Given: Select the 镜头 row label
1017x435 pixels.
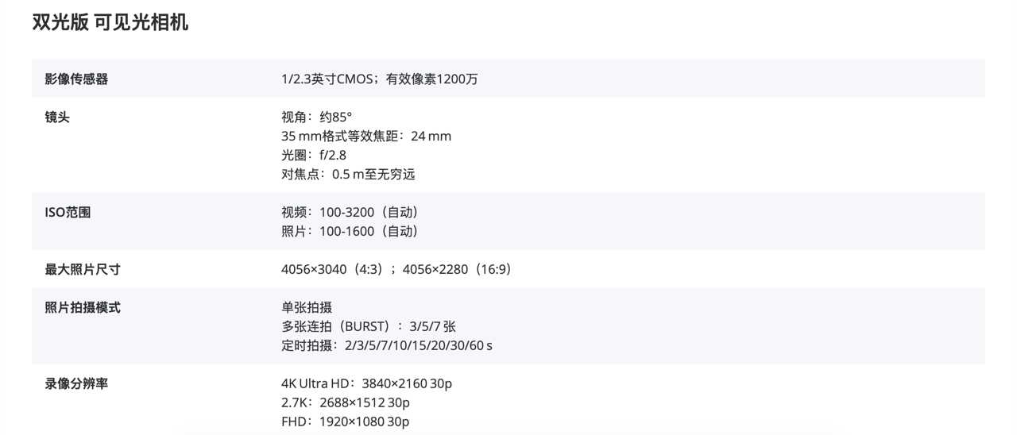Looking at the screenshot, I should point(57,117).
